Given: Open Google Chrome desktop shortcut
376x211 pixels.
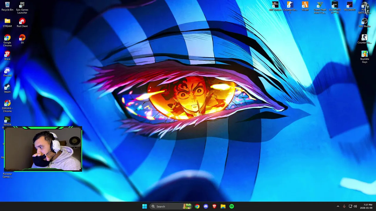Looking at the screenshot, I should [7, 41].
